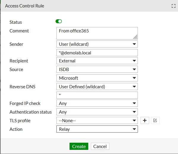Click the fullscreen expand icon
The width and height of the screenshot is (178, 154).
click(174, 6)
